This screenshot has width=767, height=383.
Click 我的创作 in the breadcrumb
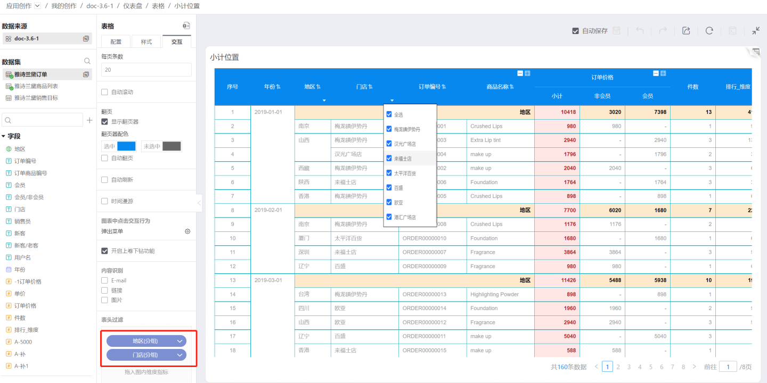click(x=64, y=6)
